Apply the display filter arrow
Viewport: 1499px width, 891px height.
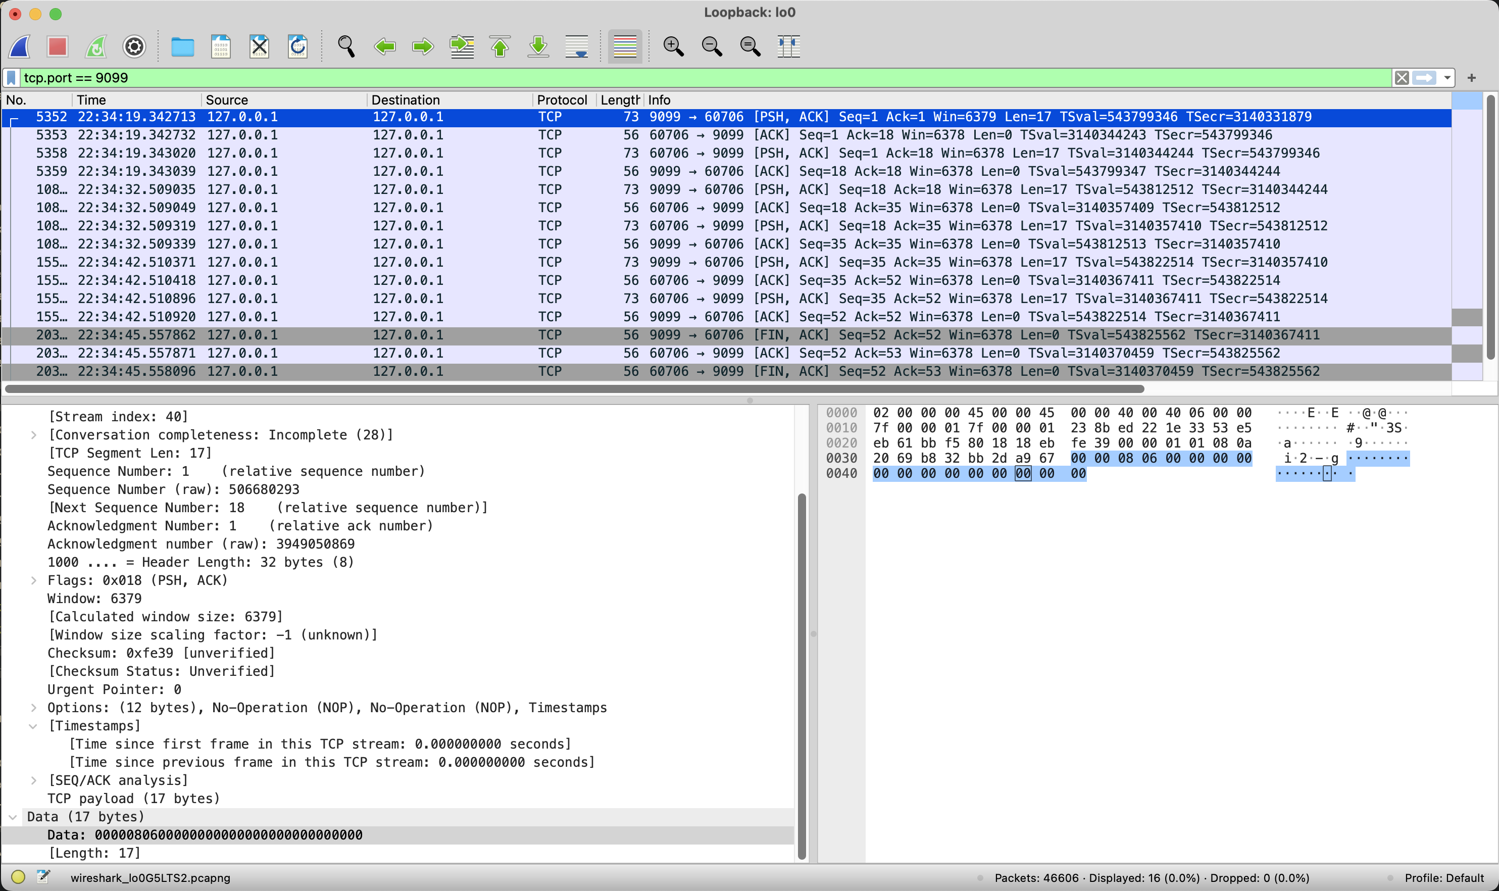pos(1425,77)
